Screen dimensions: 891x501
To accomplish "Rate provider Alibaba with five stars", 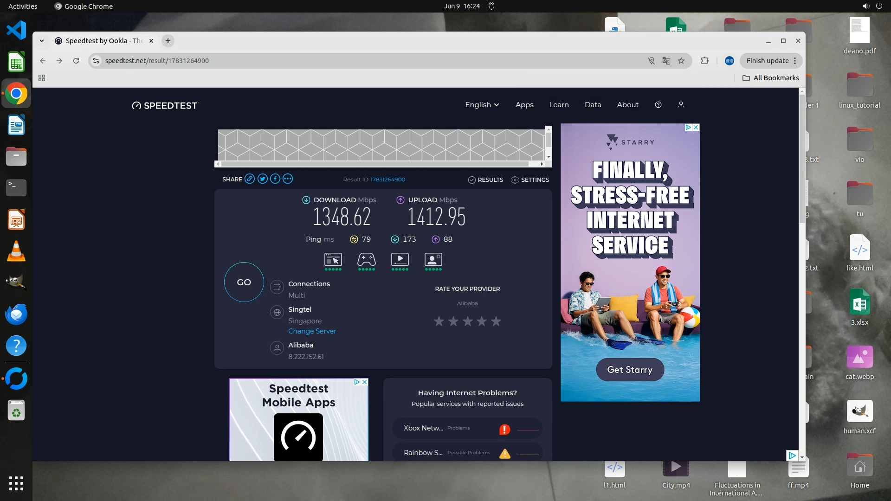I will pyautogui.click(x=496, y=321).
